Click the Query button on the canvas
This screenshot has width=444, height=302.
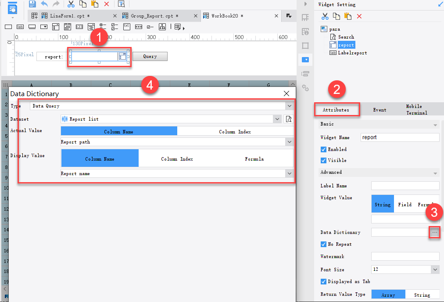pos(150,56)
